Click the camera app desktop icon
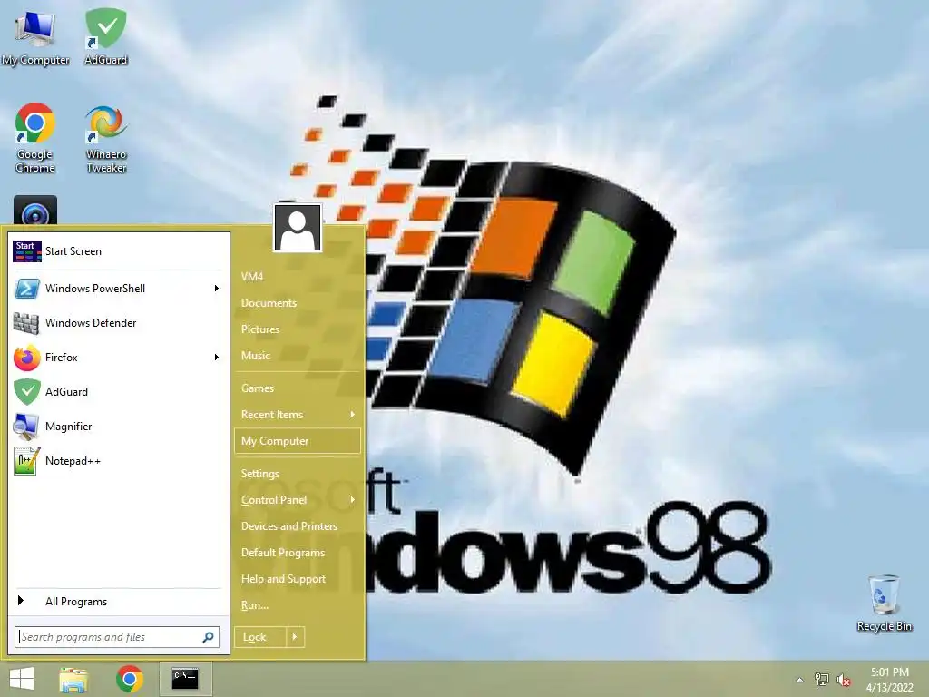The width and height of the screenshot is (929, 697). pos(35,210)
